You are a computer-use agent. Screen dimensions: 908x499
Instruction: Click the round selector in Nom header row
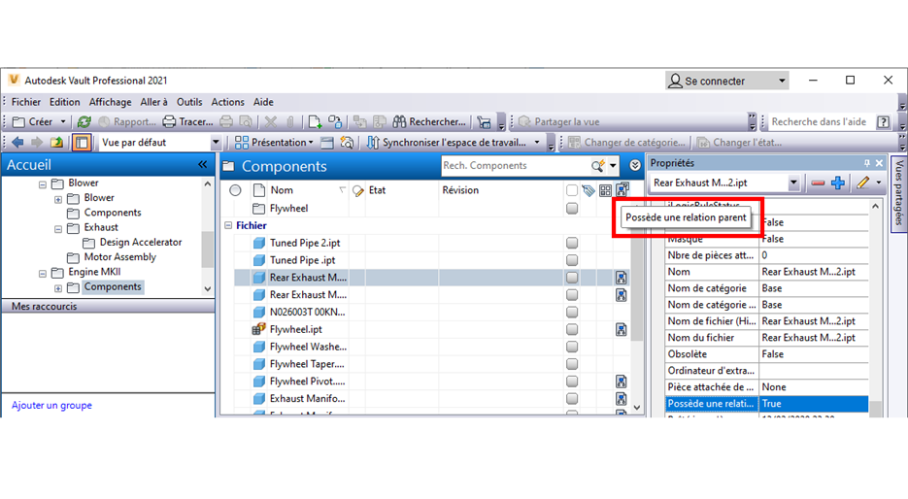coord(235,190)
